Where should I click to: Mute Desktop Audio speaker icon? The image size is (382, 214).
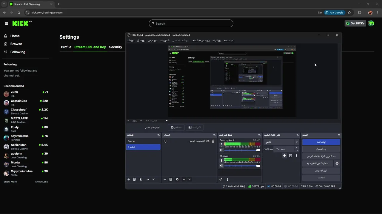221,150
